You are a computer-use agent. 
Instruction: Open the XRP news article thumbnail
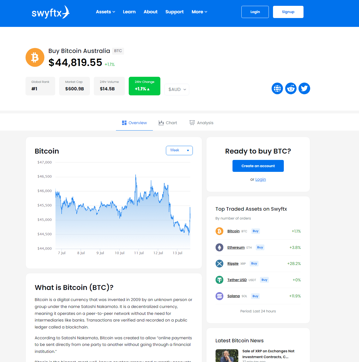[227, 356]
